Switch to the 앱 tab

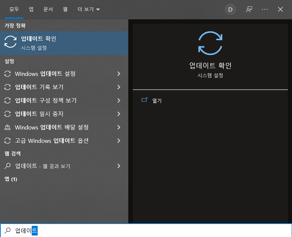(x=31, y=9)
